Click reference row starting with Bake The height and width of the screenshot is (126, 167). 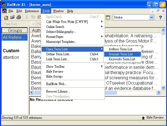pos(36,46)
